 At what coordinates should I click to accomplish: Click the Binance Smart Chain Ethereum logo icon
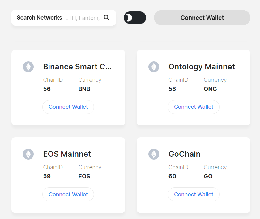pyautogui.click(x=28, y=67)
